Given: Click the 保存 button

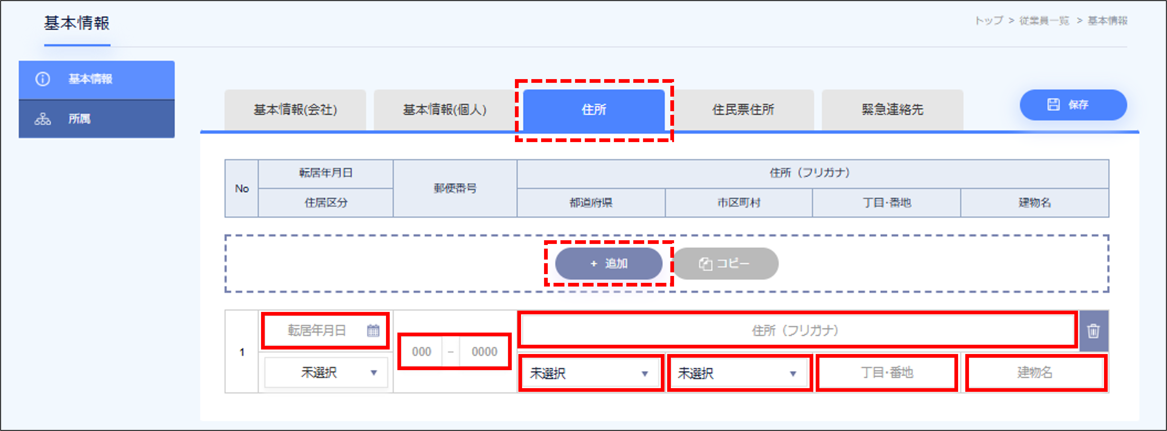Looking at the screenshot, I should (1073, 105).
